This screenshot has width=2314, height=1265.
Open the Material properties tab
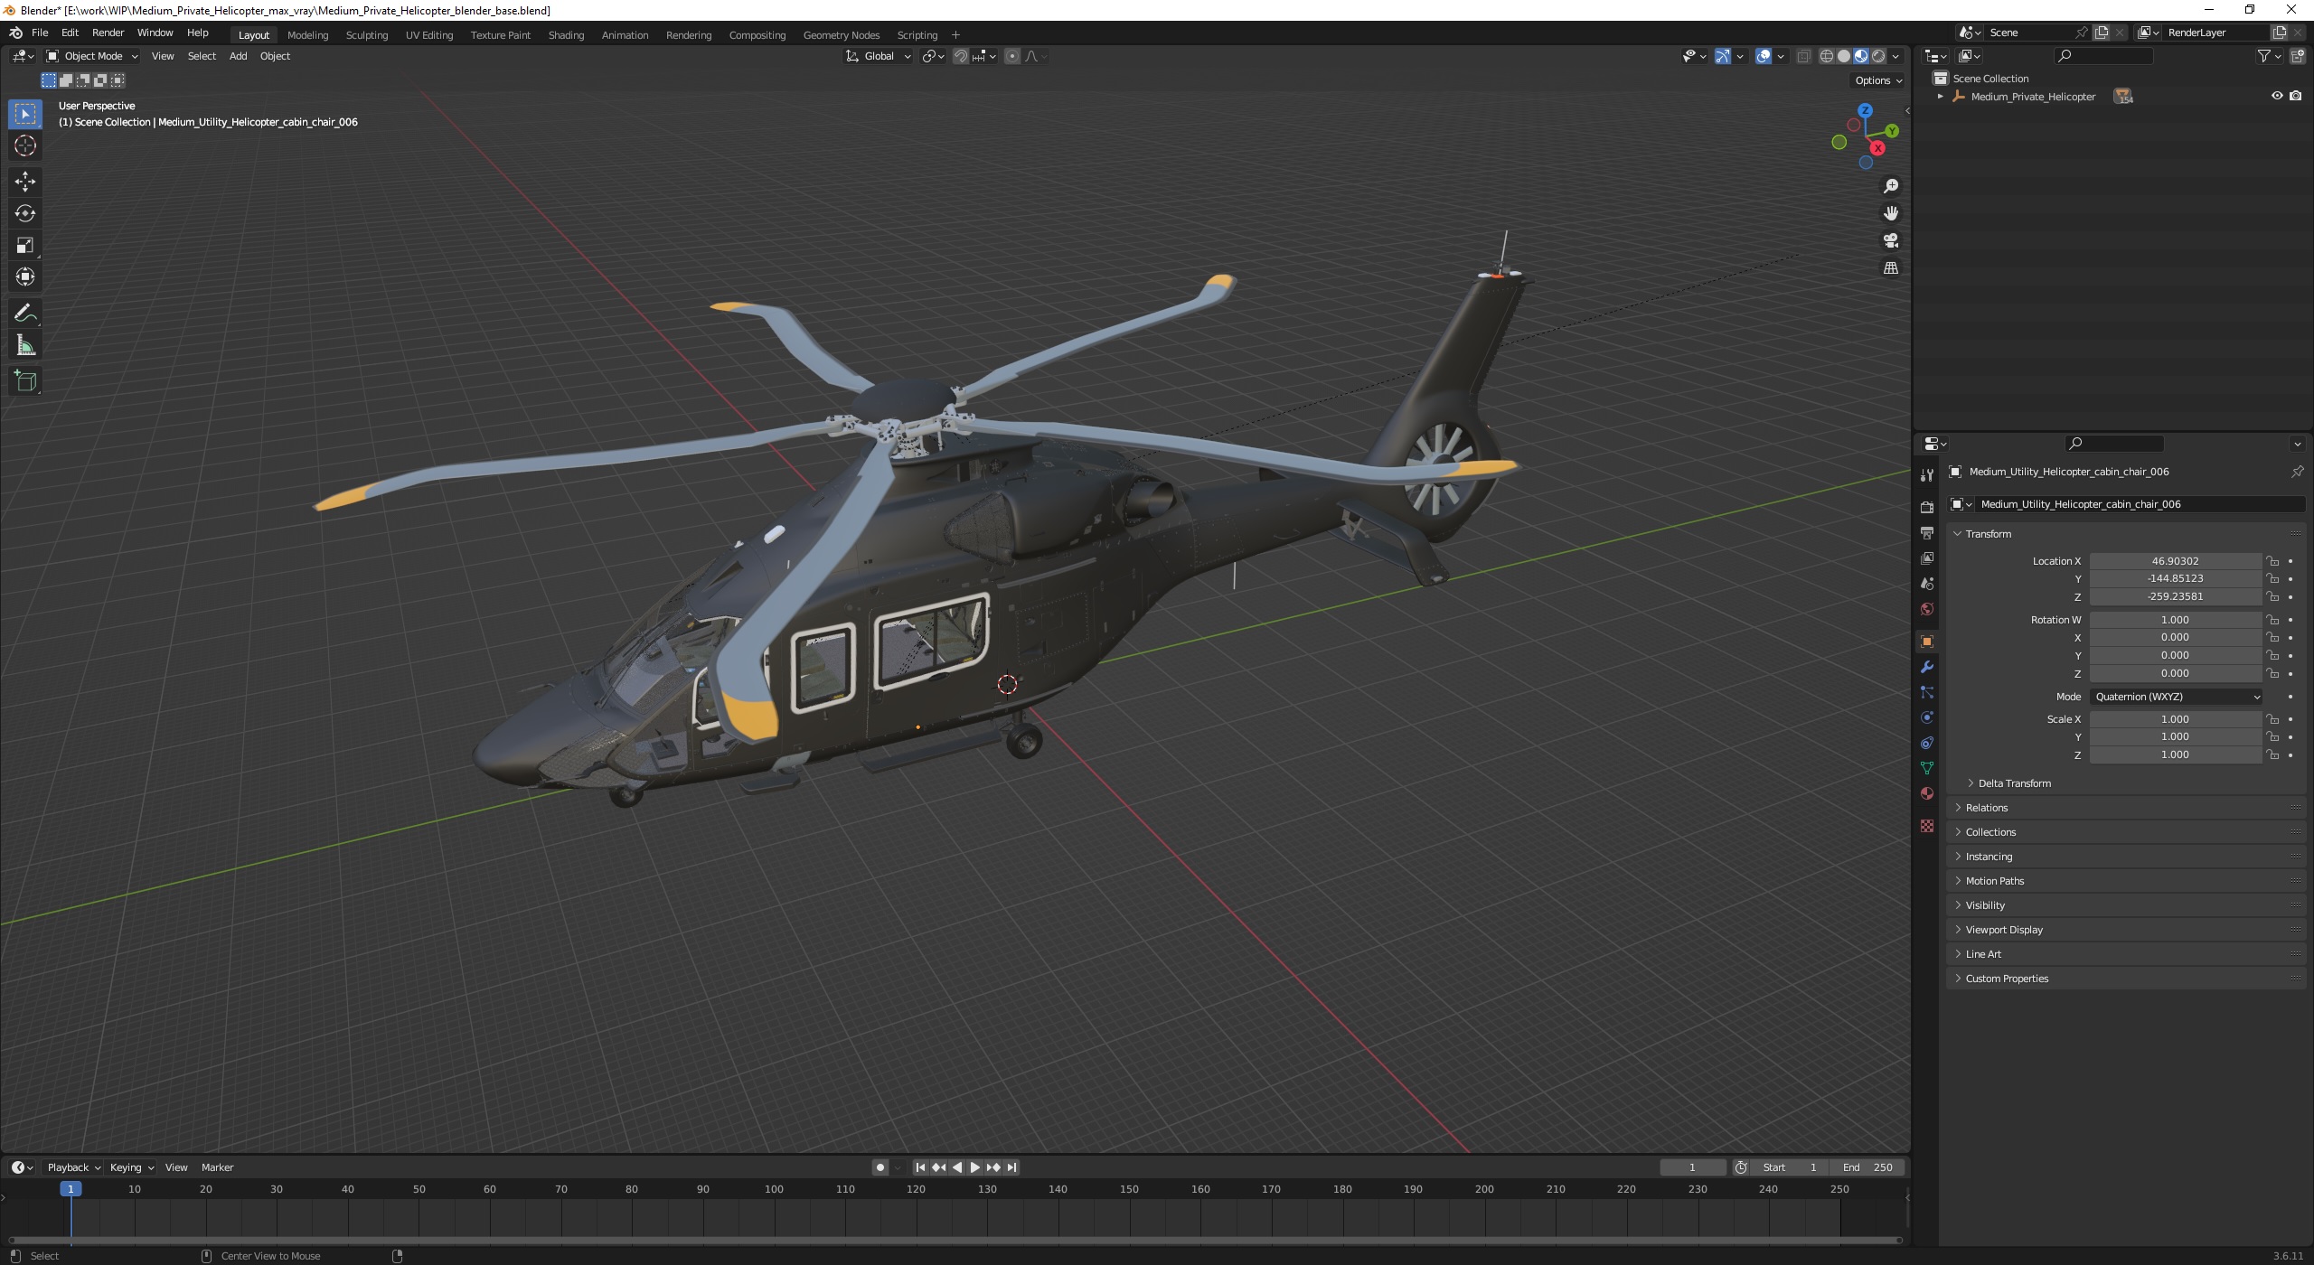1927,793
